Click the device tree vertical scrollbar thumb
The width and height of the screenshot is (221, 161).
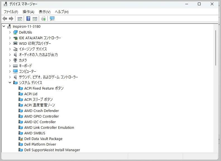pos(216,48)
